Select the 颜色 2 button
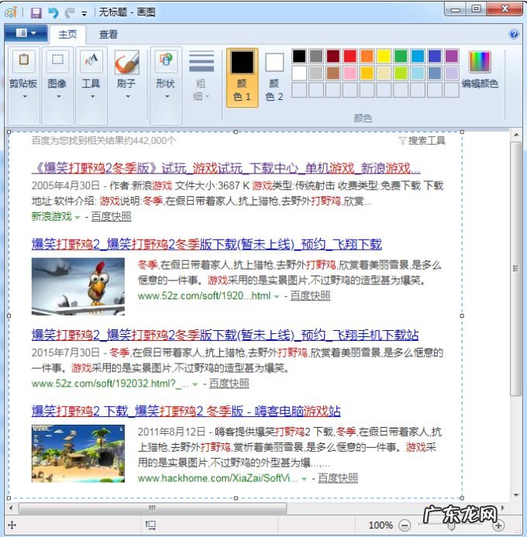This screenshot has height=537, width=527. pos(274,77)
